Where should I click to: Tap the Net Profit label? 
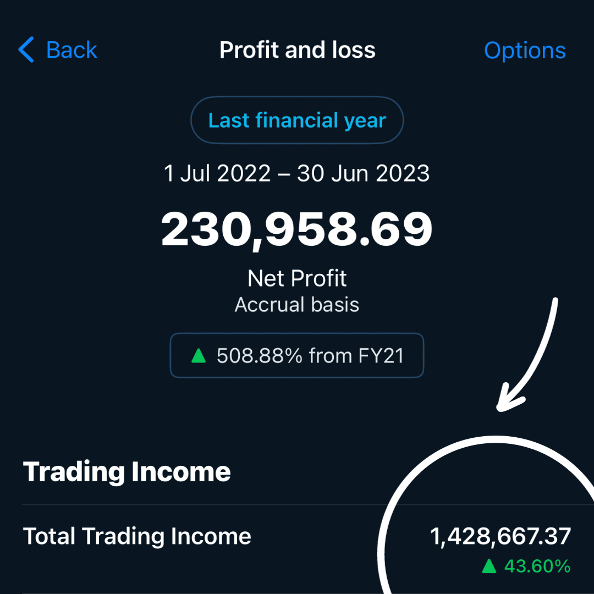point(297,278)
